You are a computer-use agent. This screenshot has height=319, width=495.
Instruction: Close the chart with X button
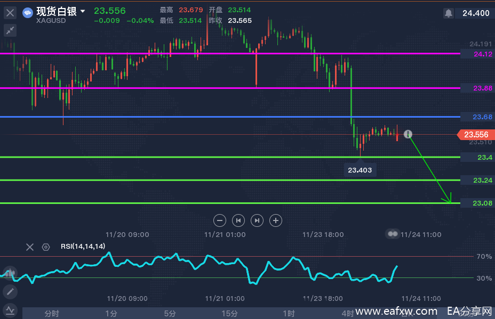pyautogui.click(x=10, y=12)
